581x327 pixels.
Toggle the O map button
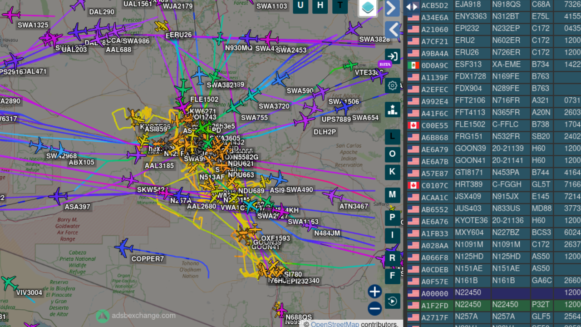pos(393,154)
